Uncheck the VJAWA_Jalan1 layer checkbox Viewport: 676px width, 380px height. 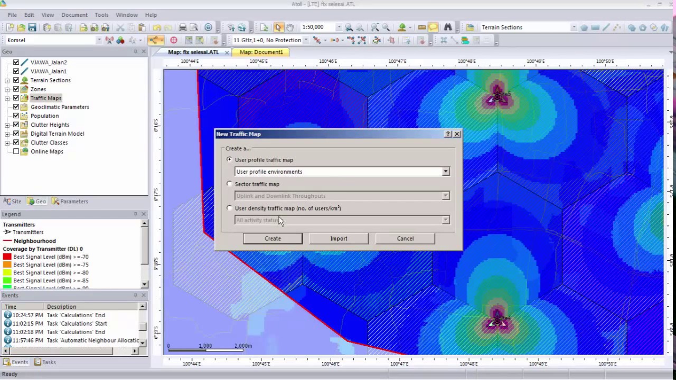(16, 71)
